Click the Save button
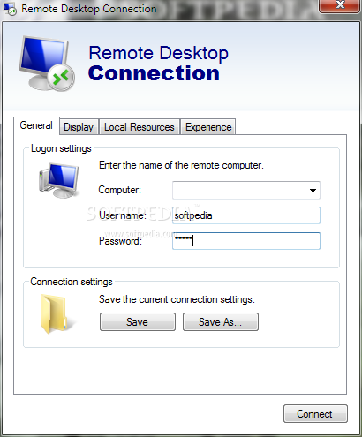 [138, 322]
